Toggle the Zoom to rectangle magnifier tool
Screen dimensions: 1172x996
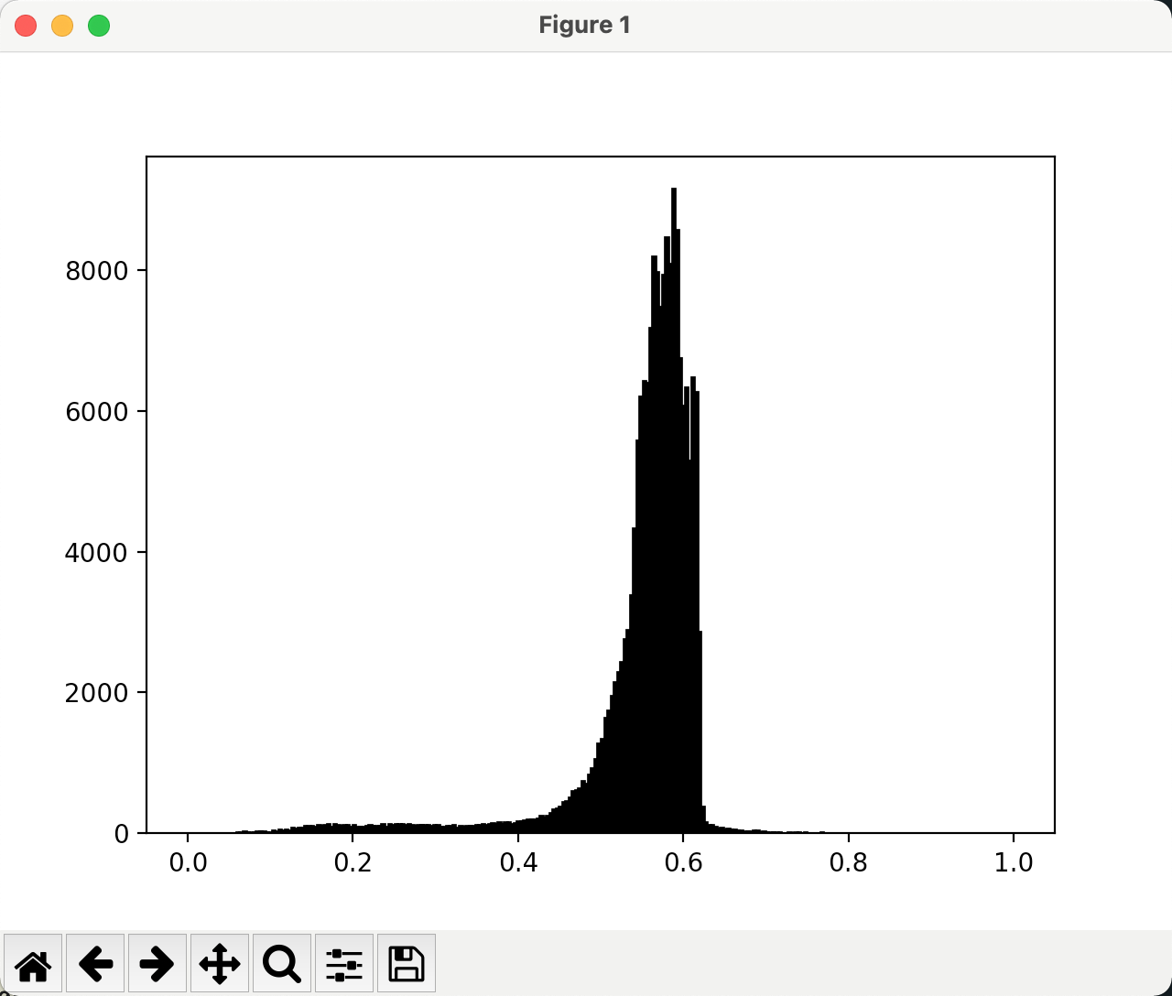[x=282, y=963]
